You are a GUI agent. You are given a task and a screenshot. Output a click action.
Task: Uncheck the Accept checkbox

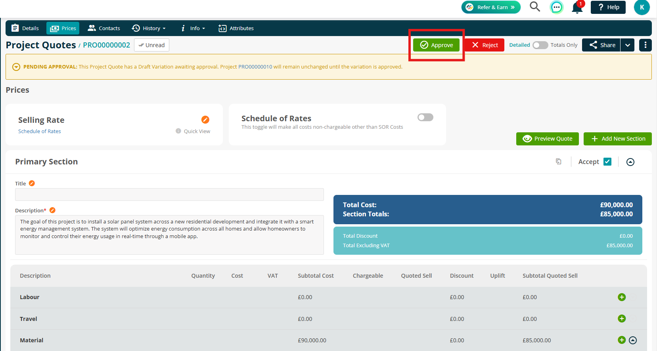(607, 162)
